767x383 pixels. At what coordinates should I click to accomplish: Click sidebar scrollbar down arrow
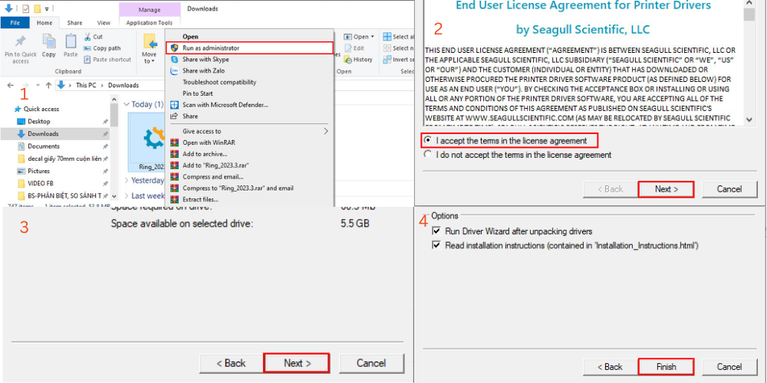click(114, 196)
